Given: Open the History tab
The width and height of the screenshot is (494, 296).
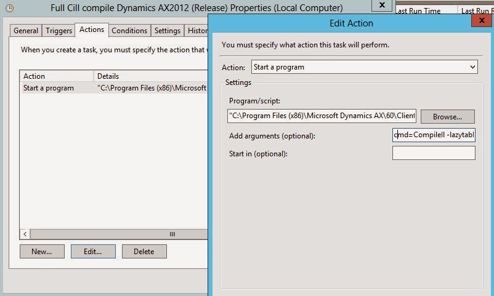Looking at the screenshot, I should click(196, 31).
